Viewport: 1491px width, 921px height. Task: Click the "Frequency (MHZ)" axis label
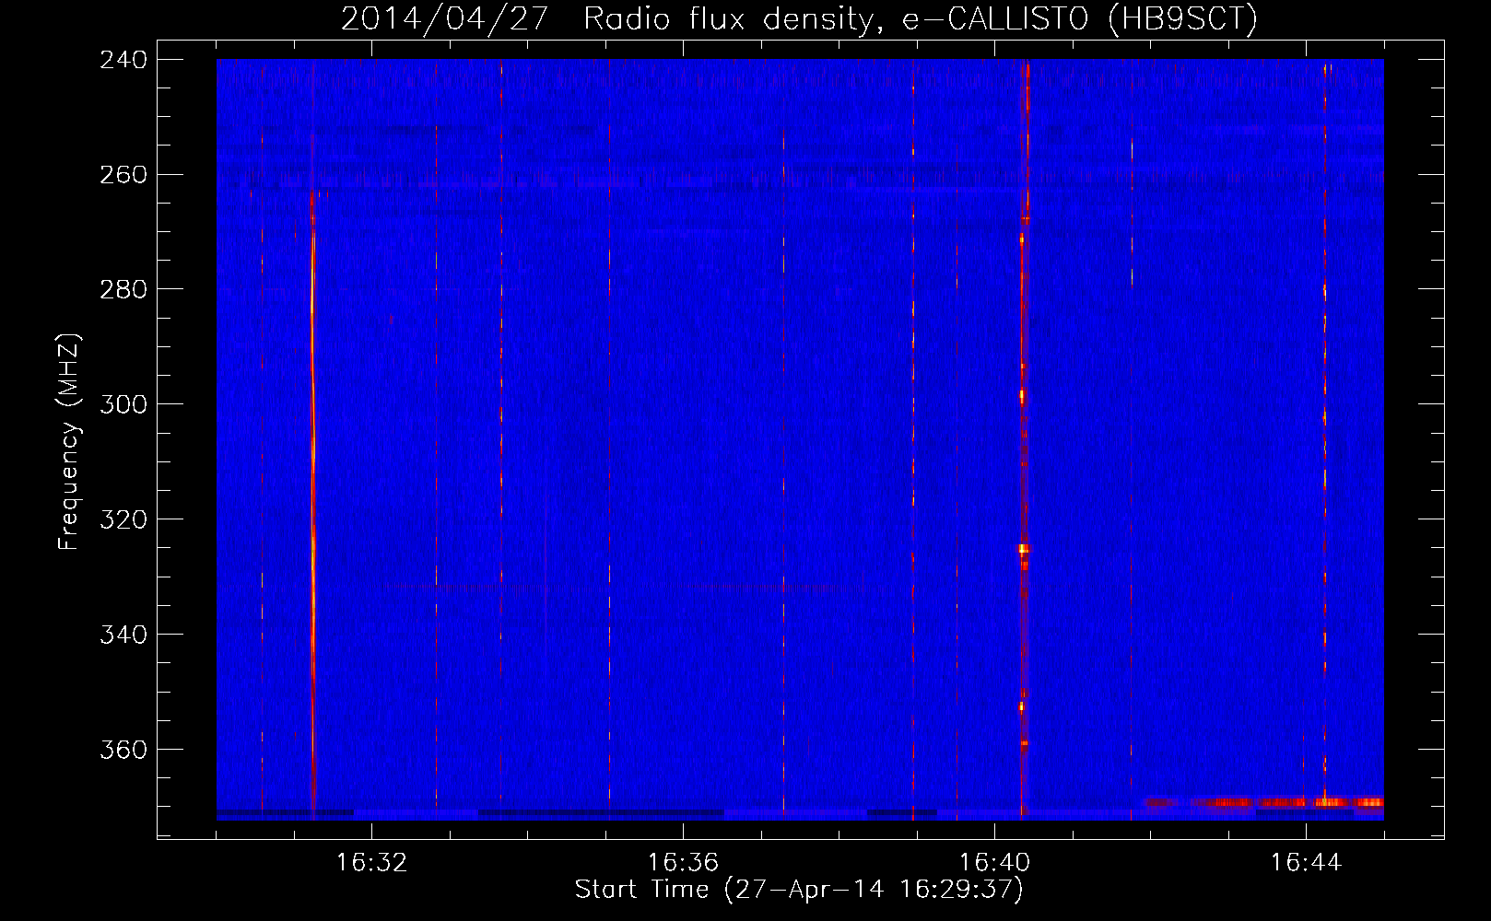pyautogui.click(x=69, y=442)
